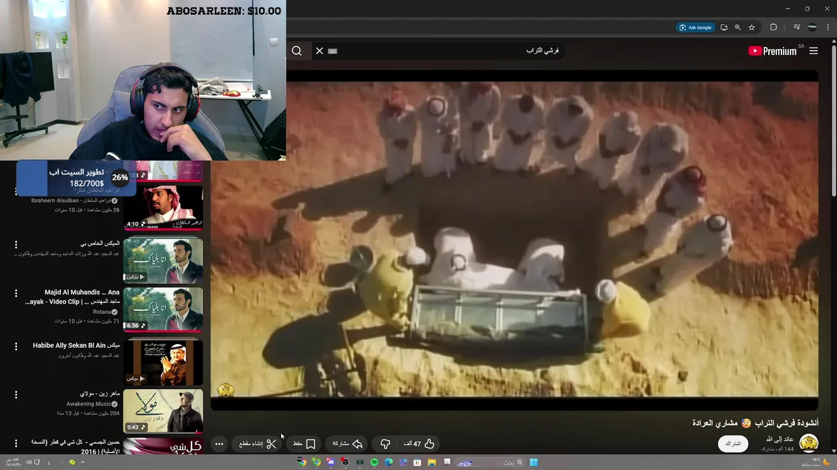This screenshot has width=837, height=470.
Task: Open the rightmost Chrome icon in taskbar
Action: (x=316, y=462)
